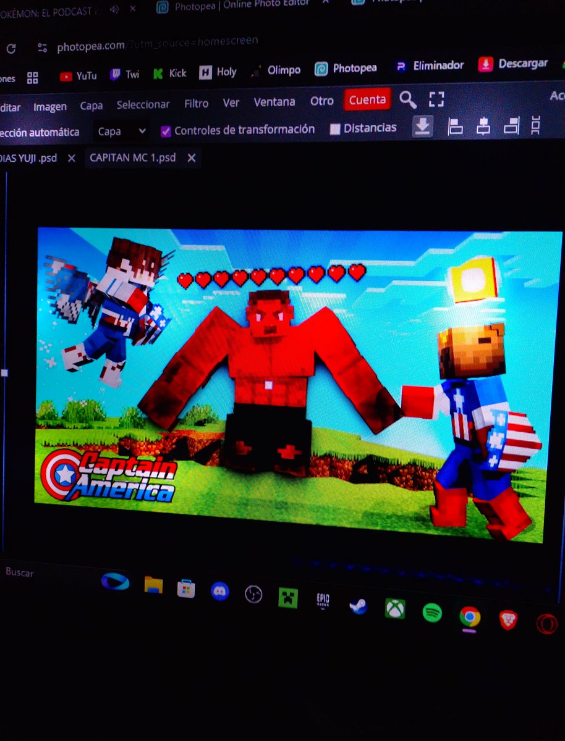Disable Controles de transformación
The image size is (565, 741).
pos(166,130)
